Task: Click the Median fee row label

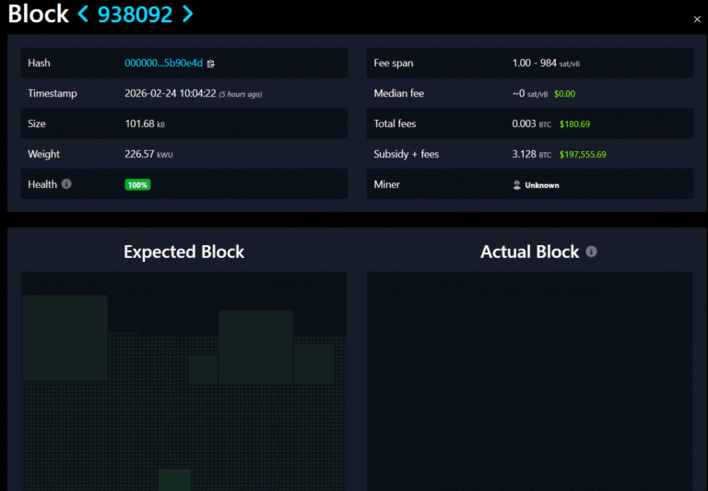Action: click(398, 93)
